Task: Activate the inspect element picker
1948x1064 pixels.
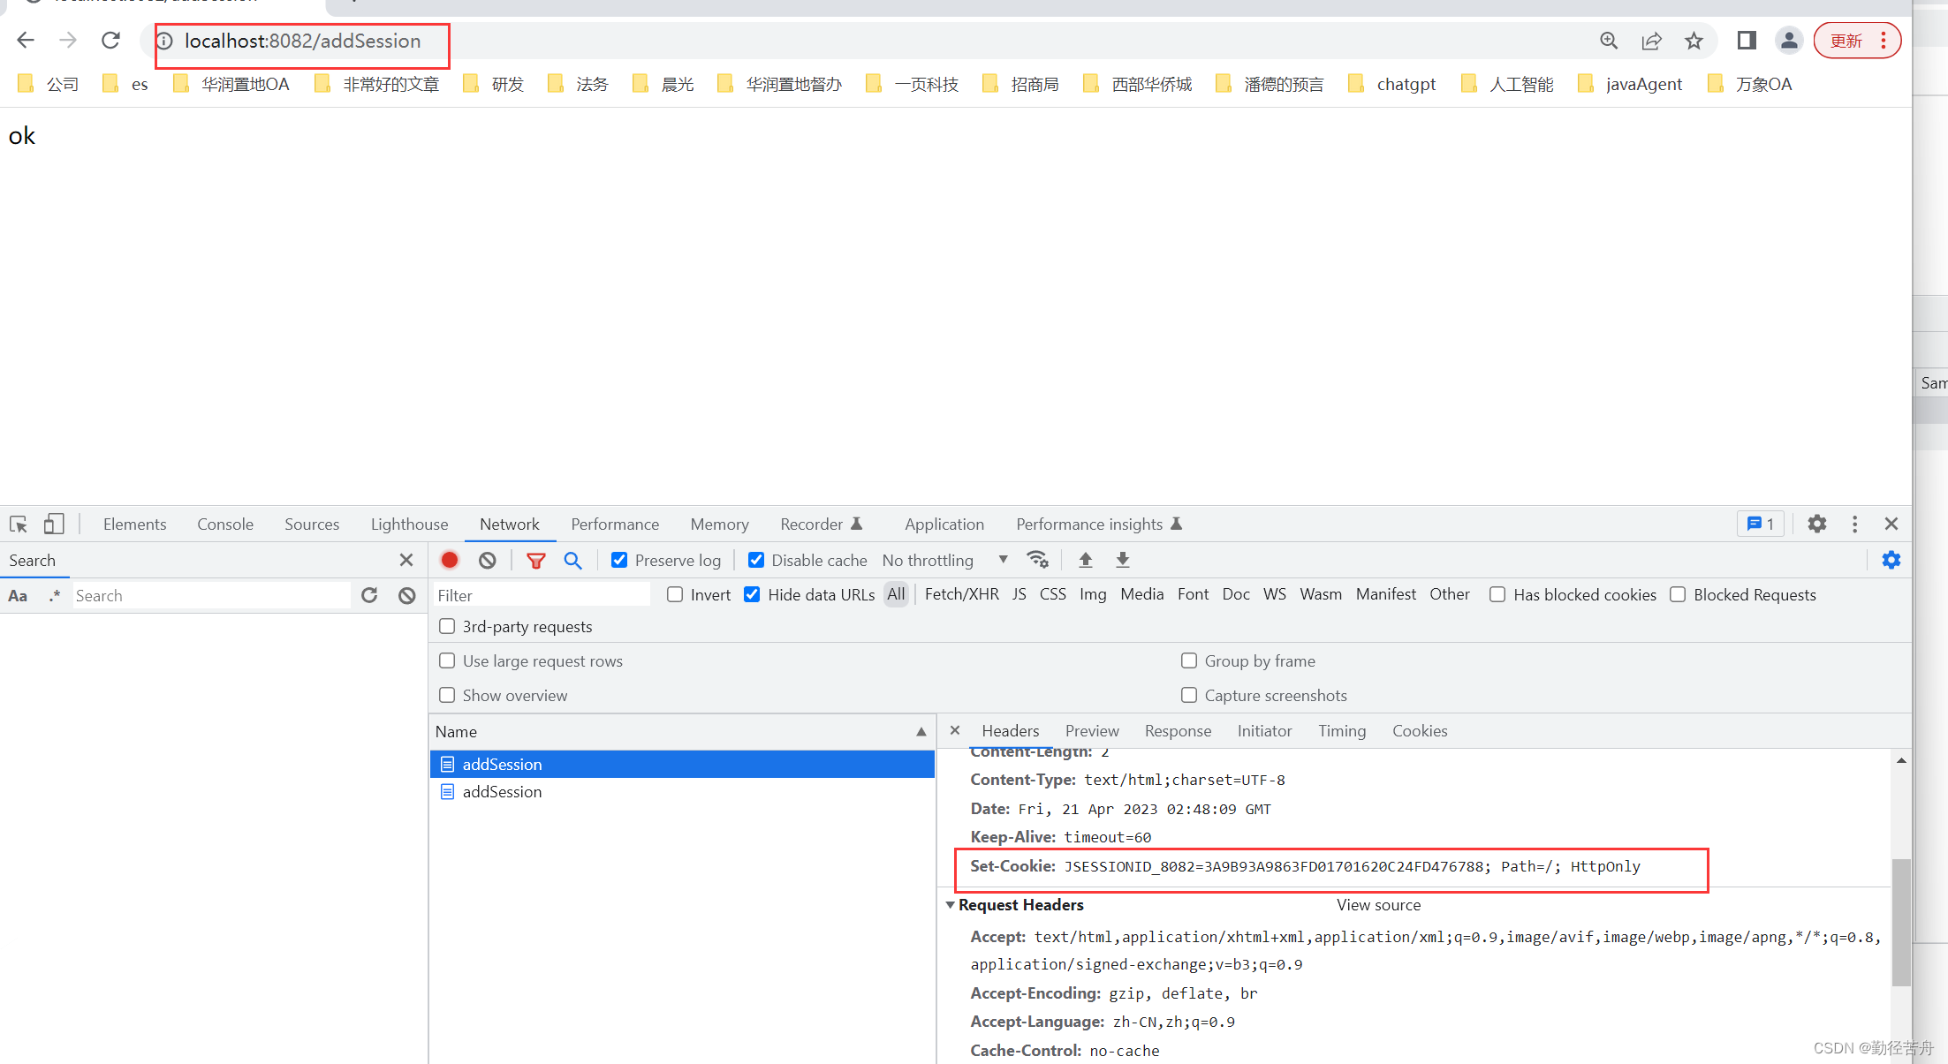Action: (x=19, y=524)
